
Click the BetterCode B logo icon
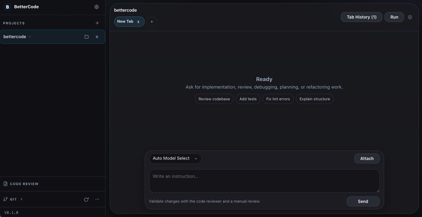click(x=7, y=7)
